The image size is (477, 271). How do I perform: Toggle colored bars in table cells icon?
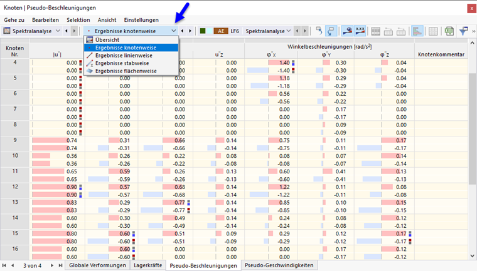tap(417, 31)
